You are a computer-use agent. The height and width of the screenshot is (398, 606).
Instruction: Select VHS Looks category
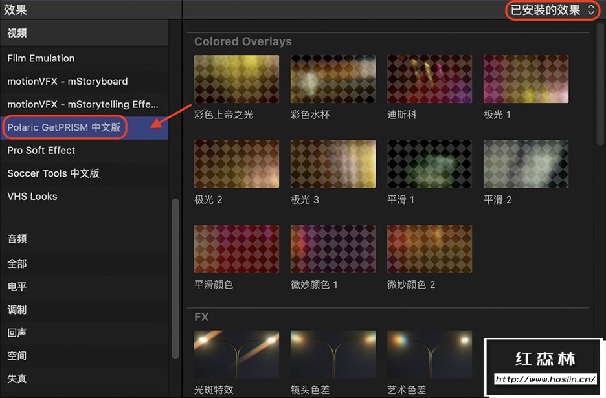point(84,196)
